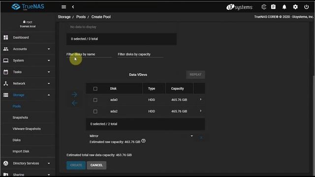Click the TrueNAS logo

pos(28,6)
